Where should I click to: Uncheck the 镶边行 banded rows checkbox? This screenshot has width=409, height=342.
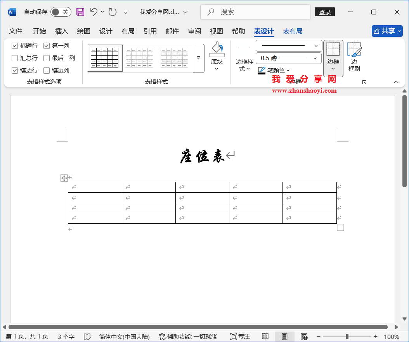click(x=15, y=71)
